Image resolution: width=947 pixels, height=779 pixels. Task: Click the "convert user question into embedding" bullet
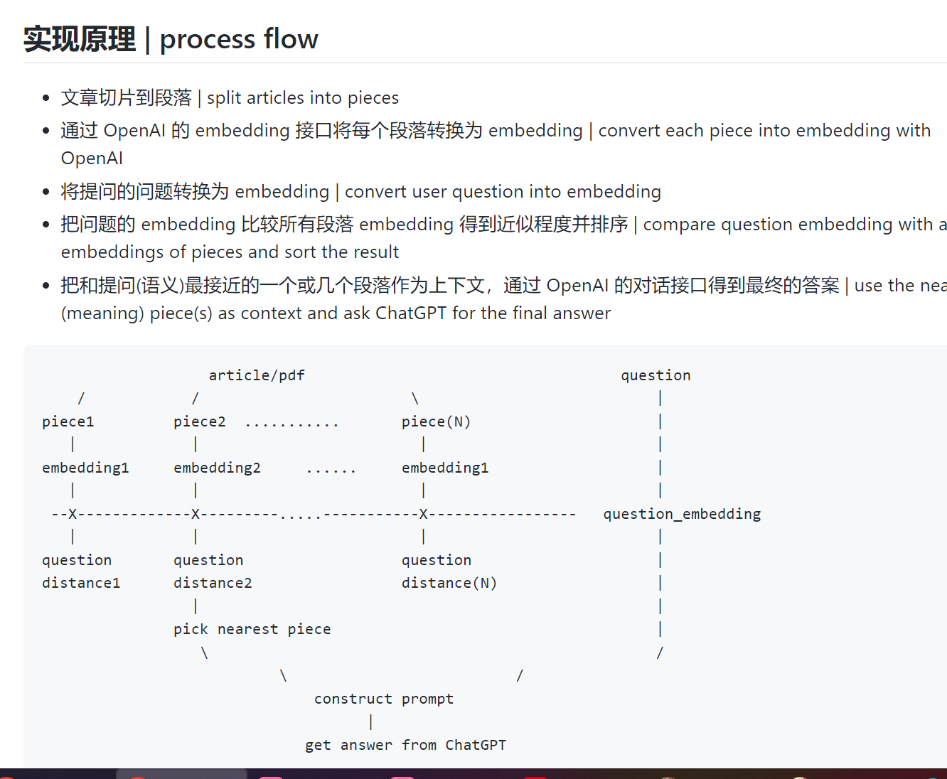(502, 192)
